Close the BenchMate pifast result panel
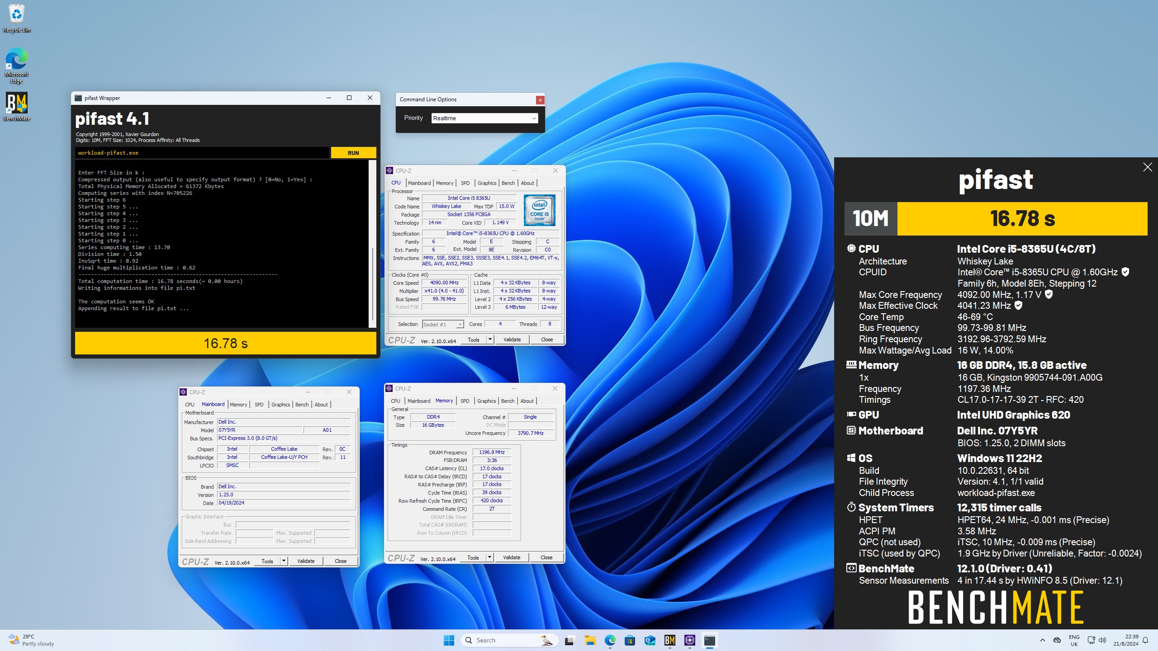1158x651 pixels. coord(1147,167)
